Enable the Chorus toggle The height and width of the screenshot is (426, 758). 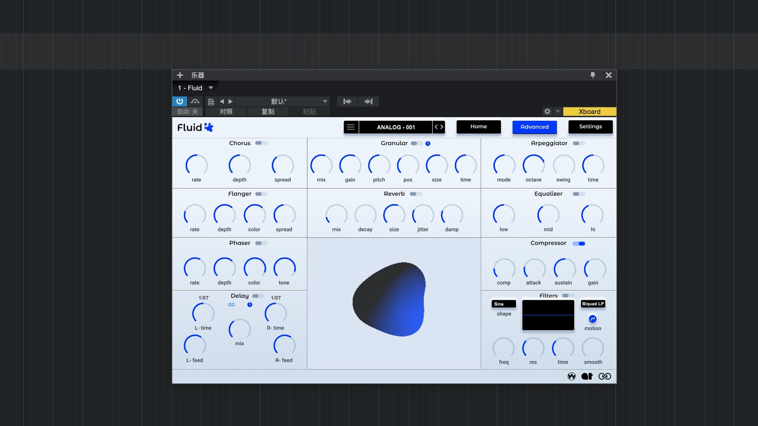(x=261, y=143)
